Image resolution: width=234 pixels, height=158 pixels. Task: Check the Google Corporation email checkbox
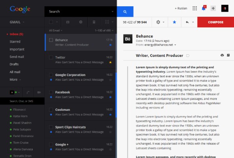click(x=51, y=75)
